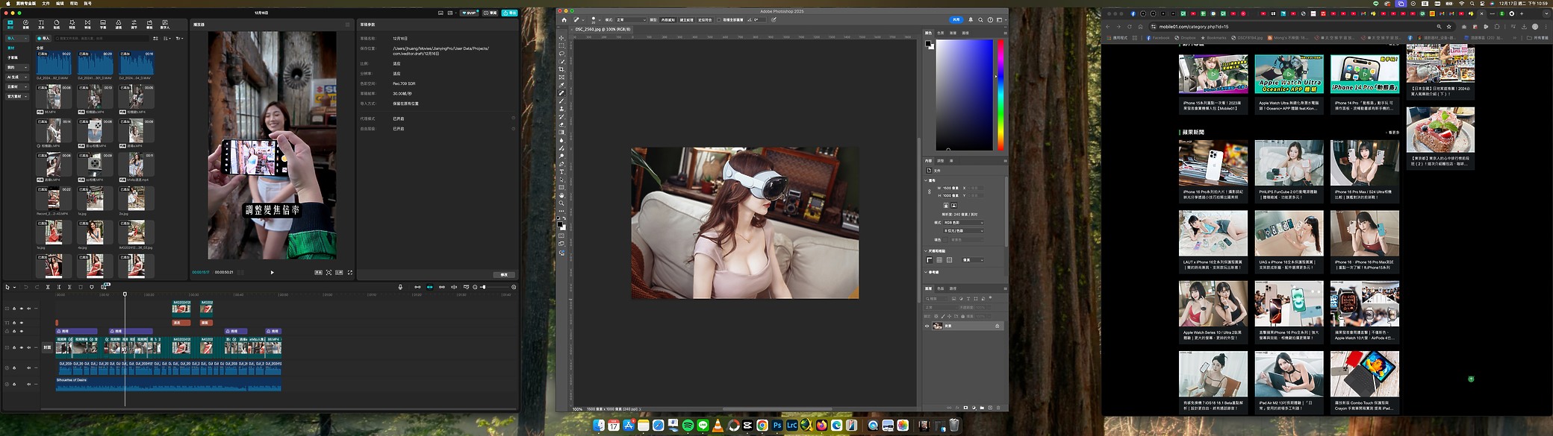
Task: Click the 共用 share button in Photoshop
Action: pos(956,20)
